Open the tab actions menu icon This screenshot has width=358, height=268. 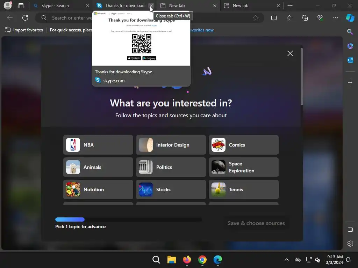click(21, 6)
